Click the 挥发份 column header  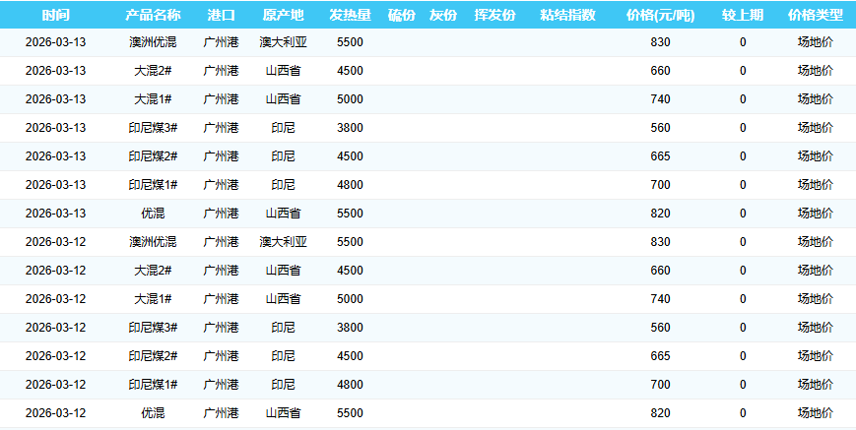(x=494, y=15)
